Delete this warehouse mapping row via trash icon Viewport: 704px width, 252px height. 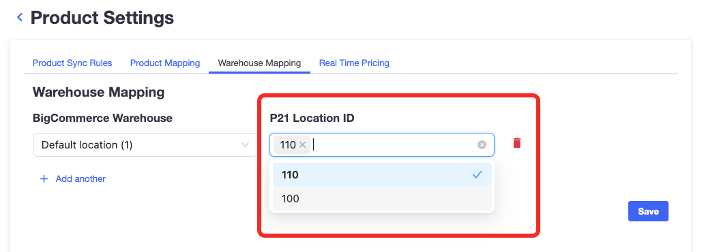pos(517,144)
